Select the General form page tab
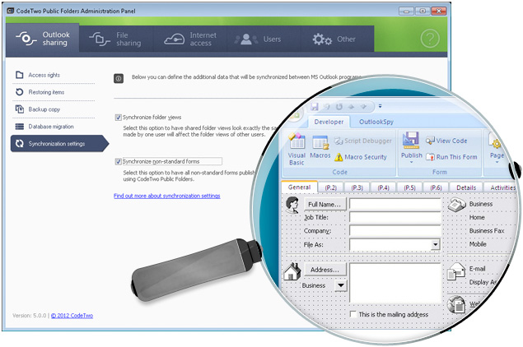The width and height of the screenshot is (523, 347). coord(299,187)
